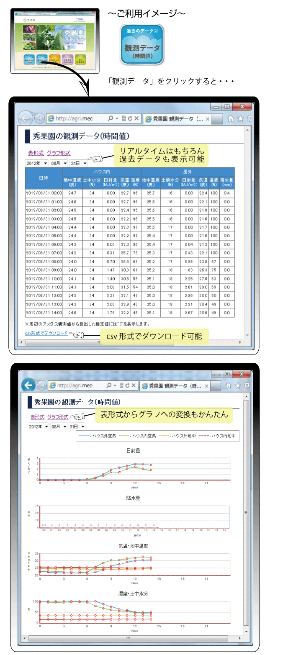Click グラフ形式 link in the graph view window
The width and height of the screenshot is (283, 655).
[x=58, y=417]
